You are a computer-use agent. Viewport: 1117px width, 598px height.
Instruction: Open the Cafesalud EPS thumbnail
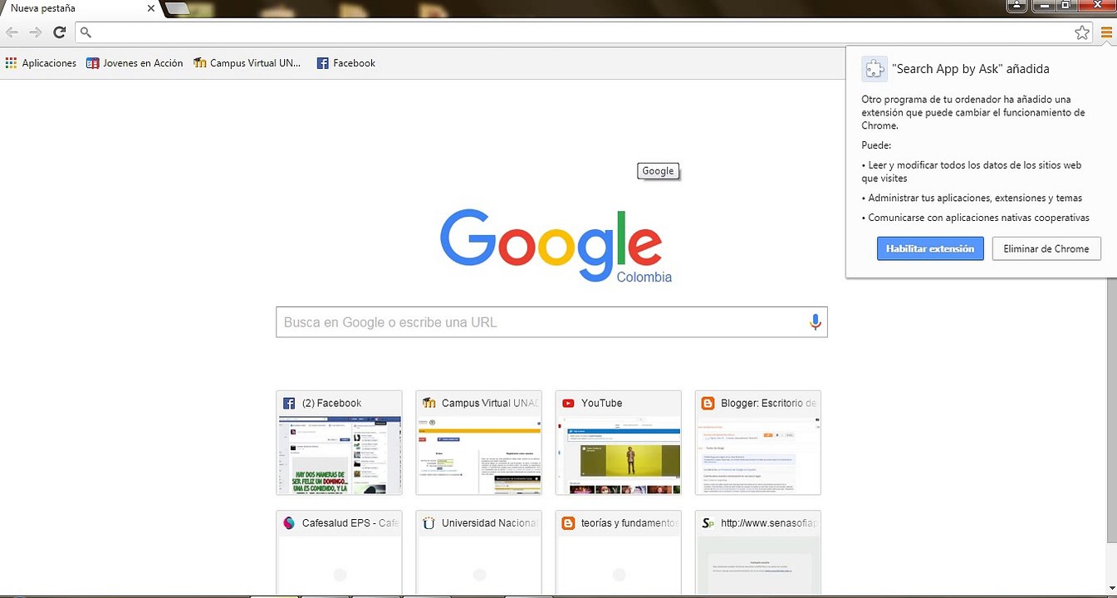click(x=339, y=553)
